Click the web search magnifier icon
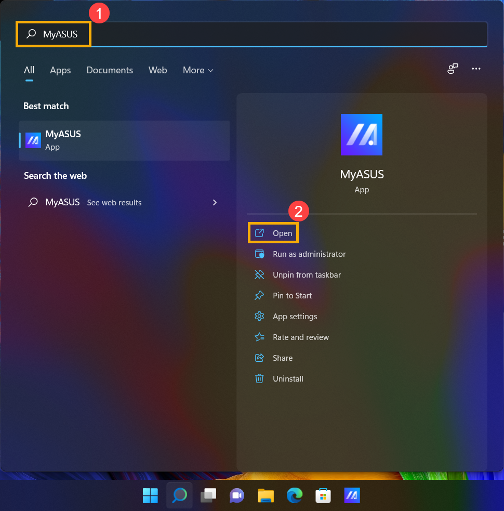The height and width of the screenshot is (511, 504). click(33, 202)
